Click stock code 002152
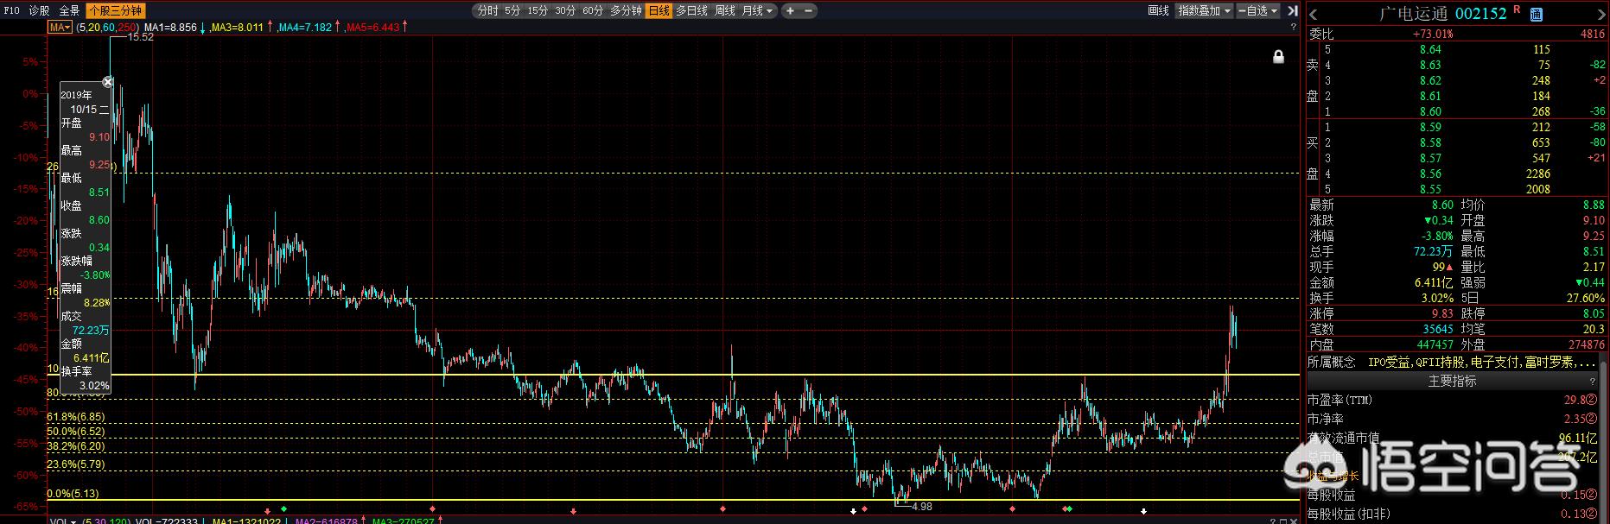The width and height of the screenshot is (1610, 524). [1481, 14]
